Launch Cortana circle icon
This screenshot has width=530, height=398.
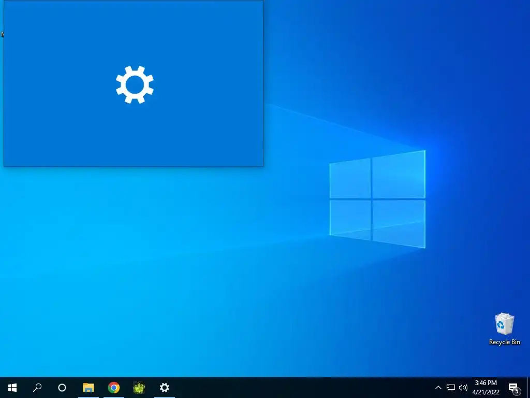click(62, 388)
